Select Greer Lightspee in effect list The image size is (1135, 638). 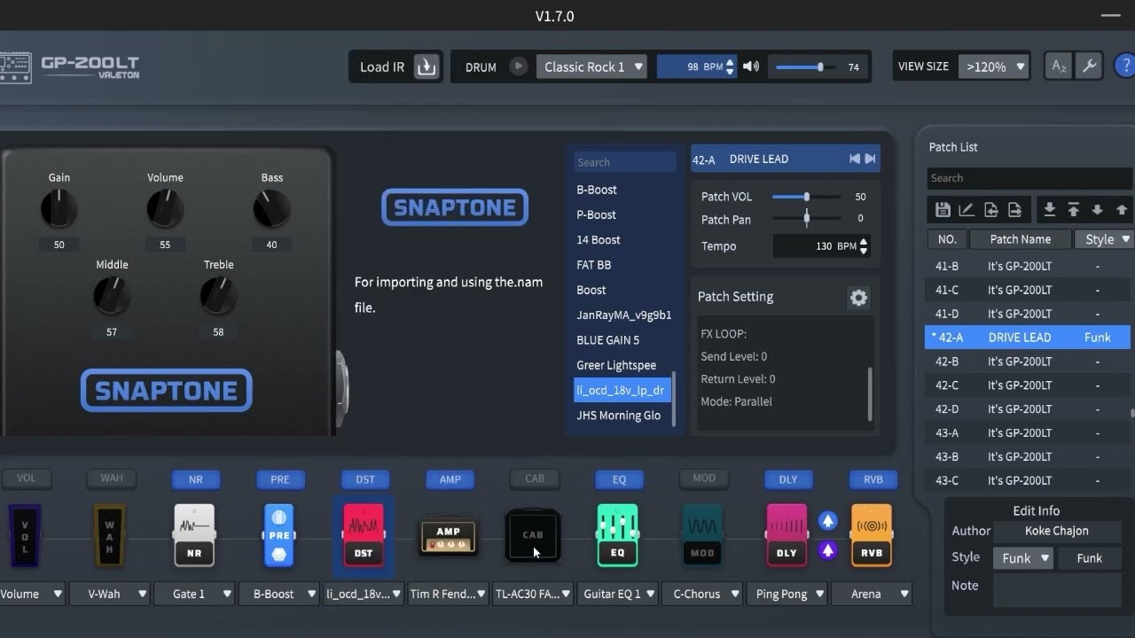622,365
